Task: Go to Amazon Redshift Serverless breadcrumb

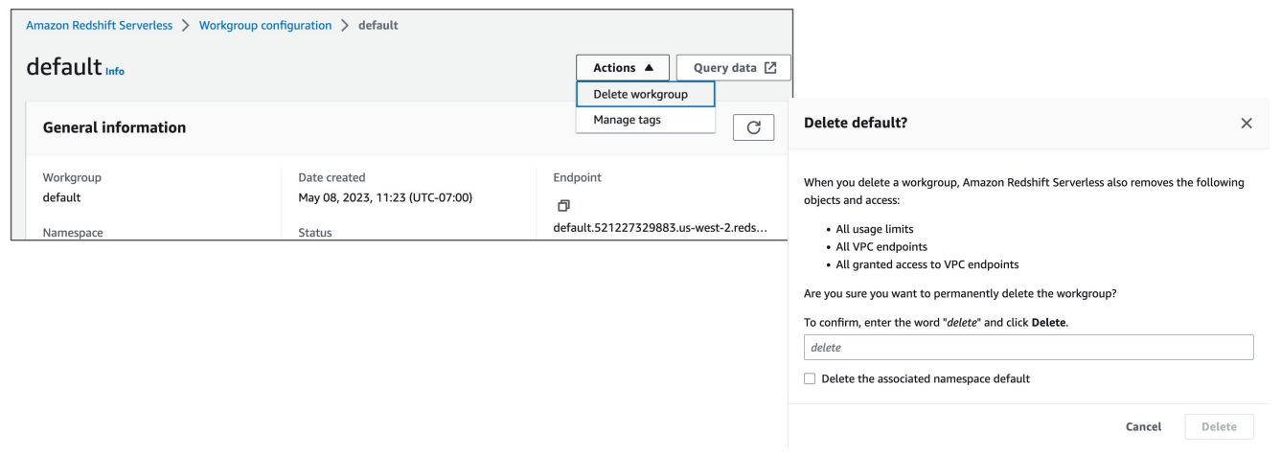Action: pos(99,25)
